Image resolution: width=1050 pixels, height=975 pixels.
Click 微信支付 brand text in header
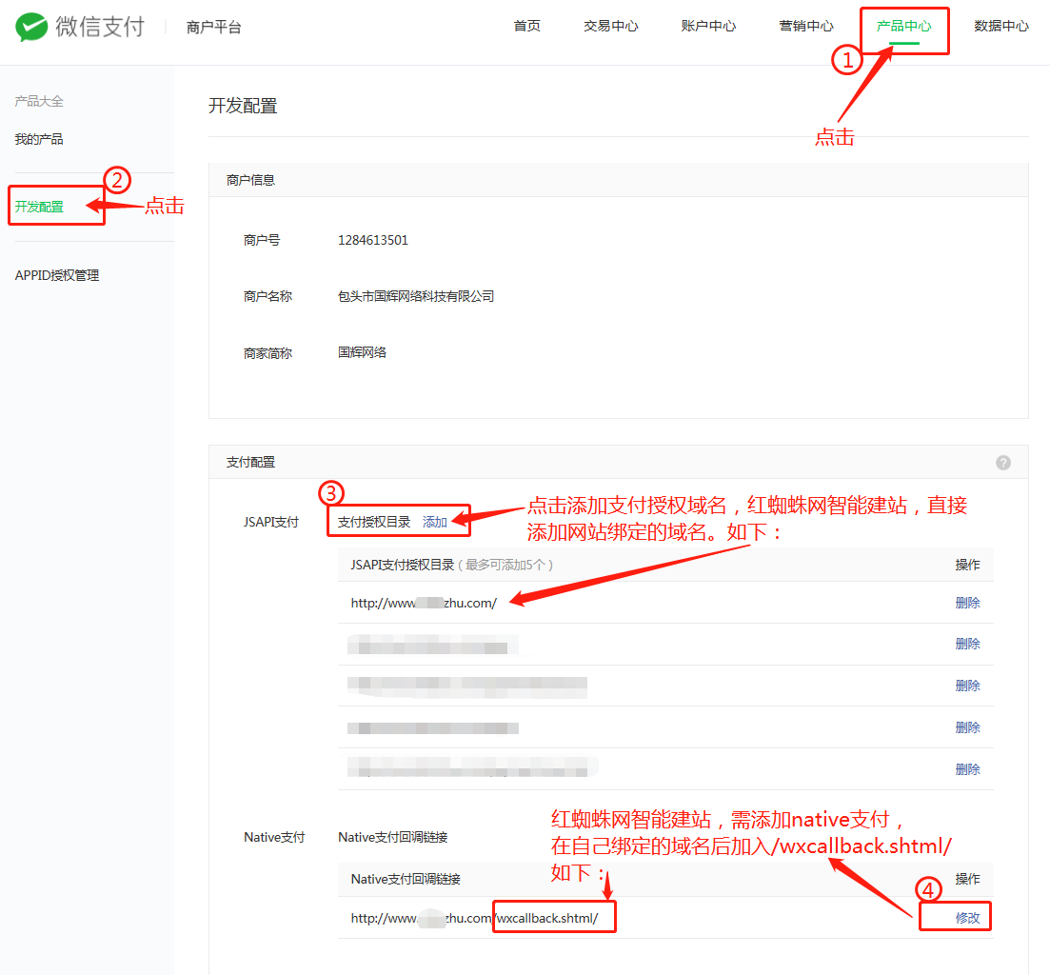pos(100,27)
